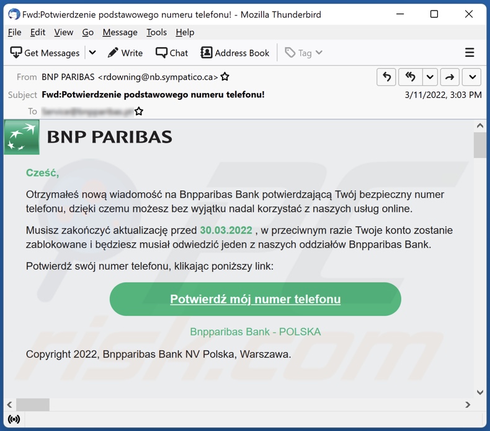Open the Get Messages dropdown arrow
This screenshot has width=490, height=431.
coord(92,53)
